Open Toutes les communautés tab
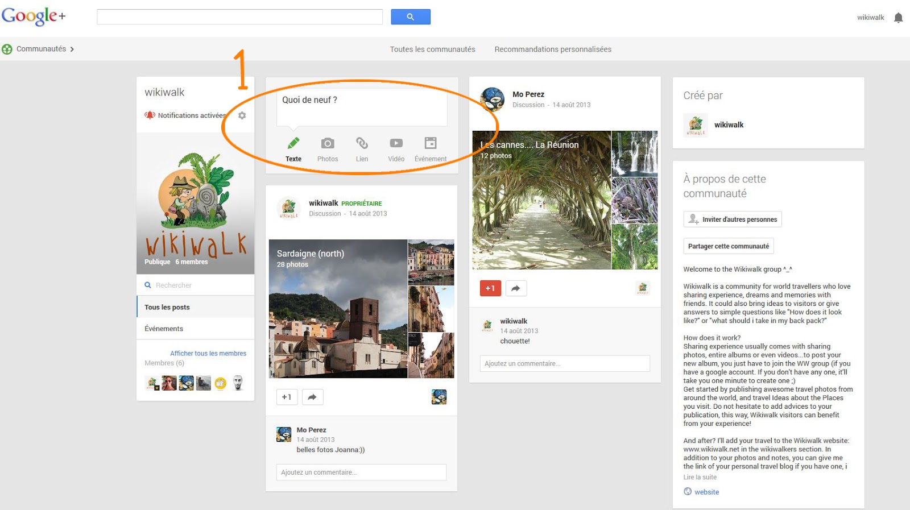The height and width of the screenshot is (510, 910). click(x=432, y=49)
